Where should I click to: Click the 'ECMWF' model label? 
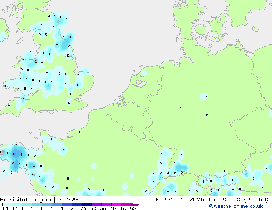69,200
